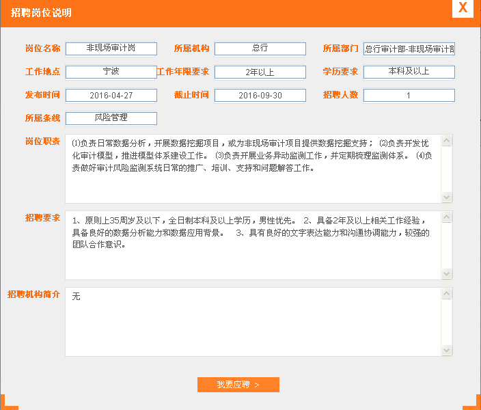
Task: Click the 我要应聘 button
Action: pyautogui.click(x=238, y=385)
